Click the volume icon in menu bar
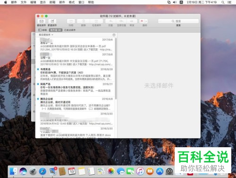Screen dimensions: 236x178 [x=175, y=2]
